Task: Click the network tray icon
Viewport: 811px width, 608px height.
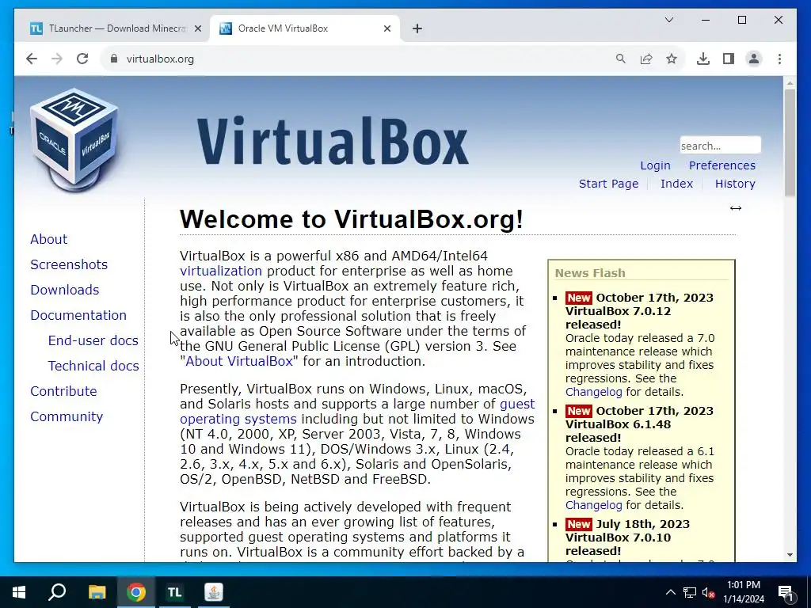Action: [690, 592]
